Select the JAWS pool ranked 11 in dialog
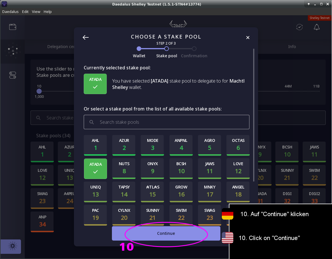The image size is (332, 259). [x=210, y=169]
